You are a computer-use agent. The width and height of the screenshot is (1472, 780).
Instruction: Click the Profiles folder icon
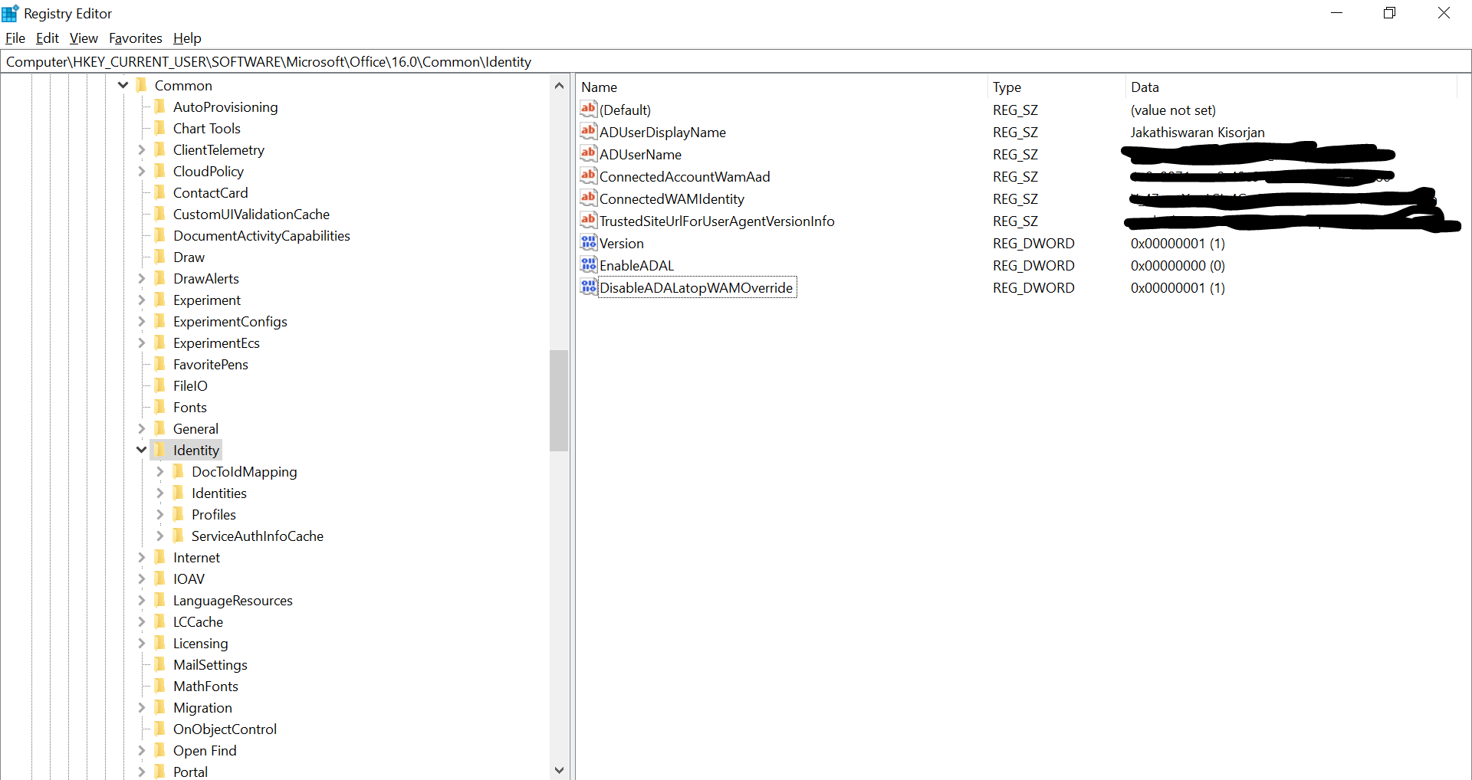click(x=178, y=514)
